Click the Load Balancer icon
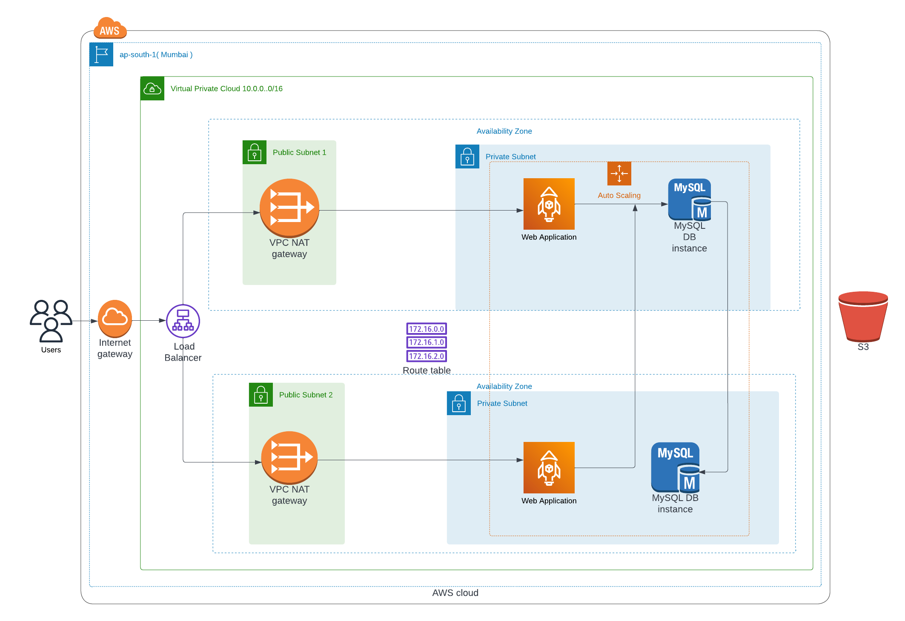The height and width of the screenshot is (621, 905). (x=183, y=322)
